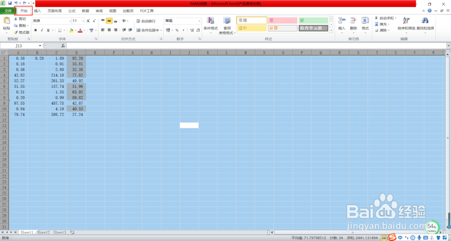The width and height of the screenshot is (451, 241).
Task: Apply red font color A
Action: (x=80, y=30)
